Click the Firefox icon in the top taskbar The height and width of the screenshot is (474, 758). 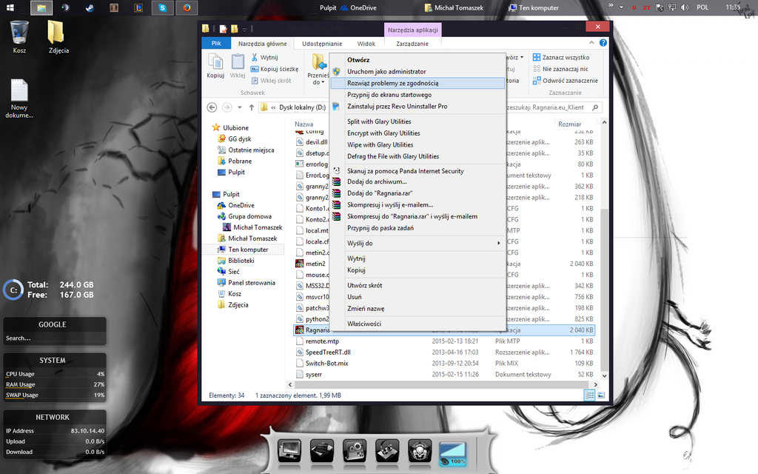(187, 7)
